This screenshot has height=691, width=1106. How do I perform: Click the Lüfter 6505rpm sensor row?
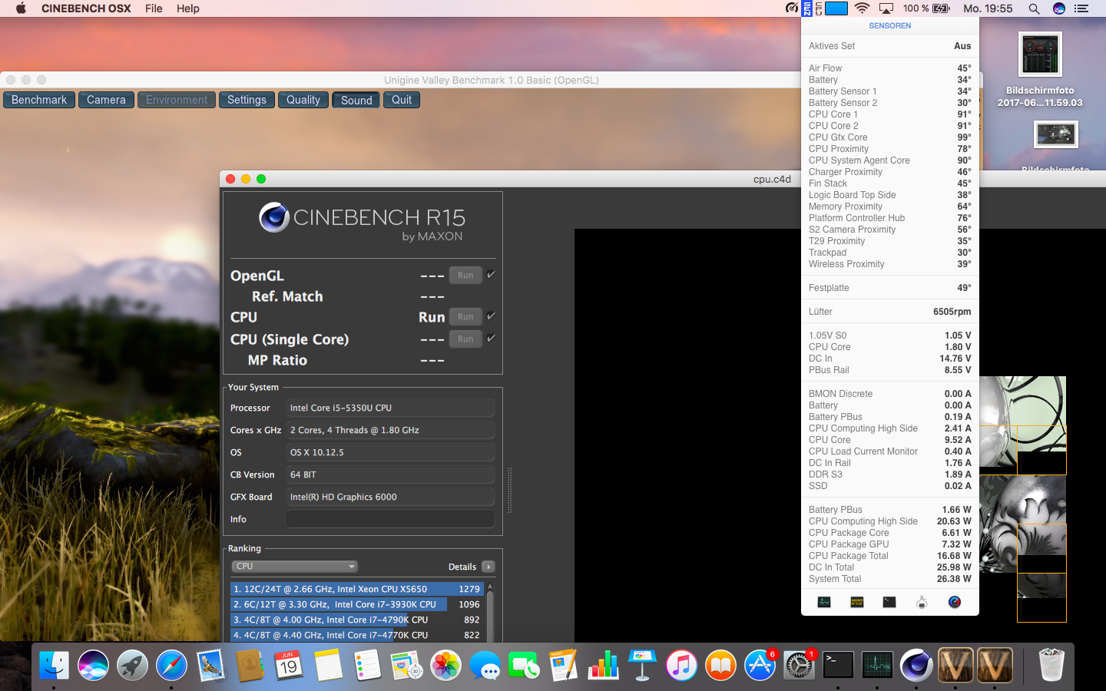(889, 312)
